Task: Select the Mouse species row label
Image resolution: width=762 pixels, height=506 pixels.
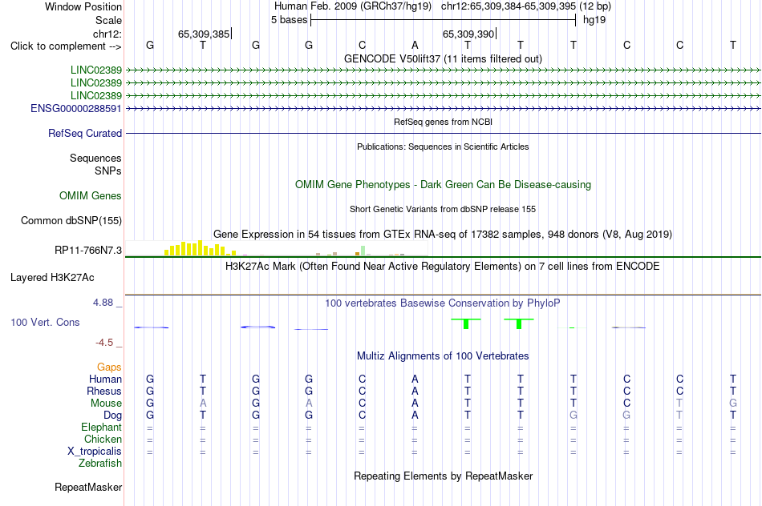Action: (x=107, y=404)
